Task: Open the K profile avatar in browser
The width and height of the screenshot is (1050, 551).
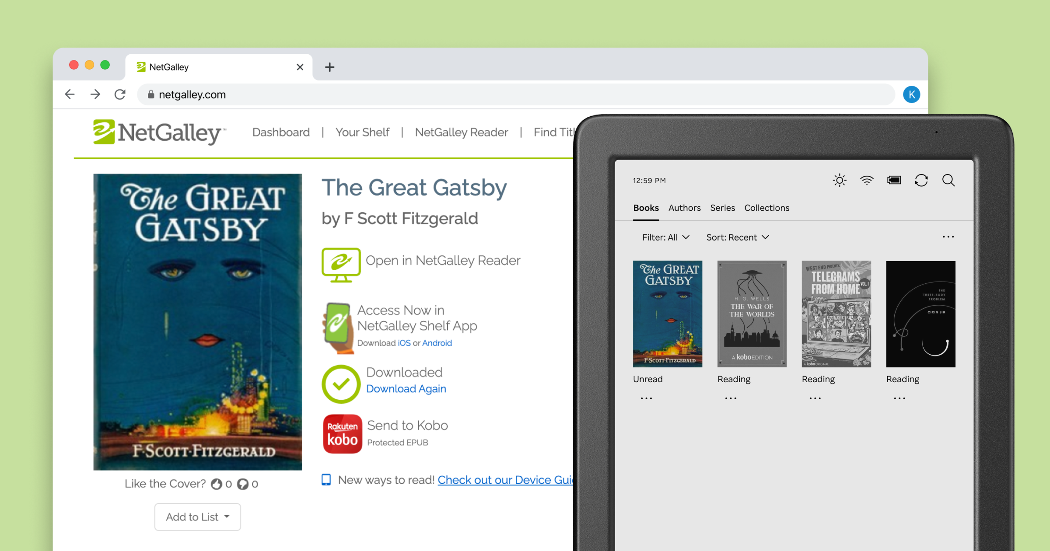Action: (x=911, y=94)
